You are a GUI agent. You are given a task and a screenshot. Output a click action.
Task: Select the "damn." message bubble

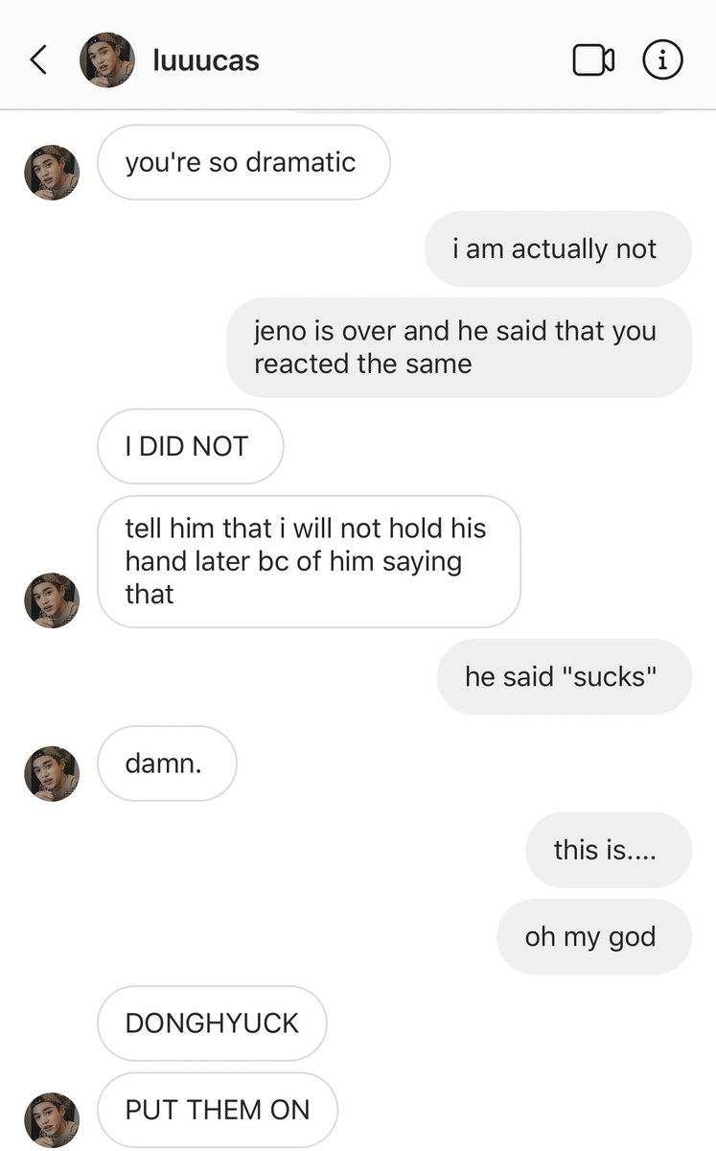click(167, 763)
